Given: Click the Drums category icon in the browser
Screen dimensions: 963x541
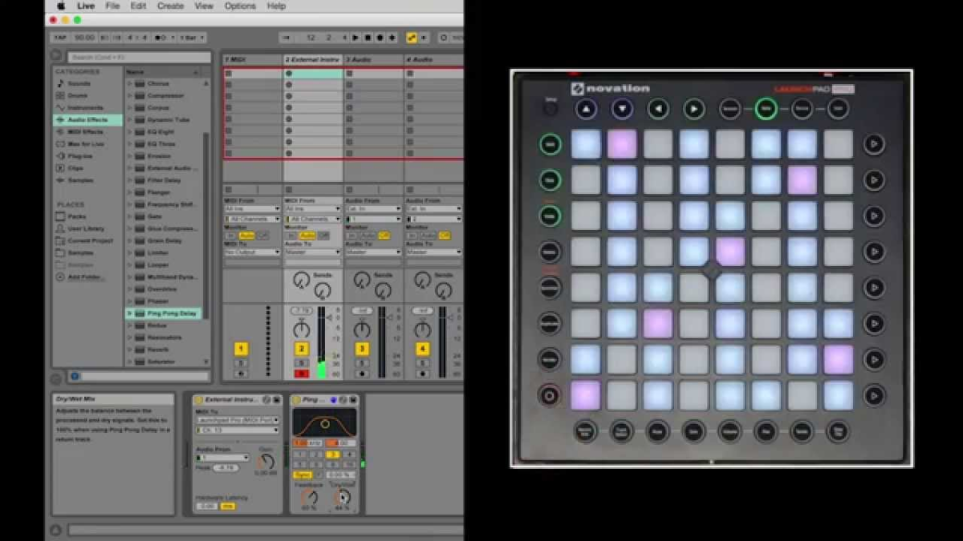Looking at the screenshot, I should tap(61, 95).
